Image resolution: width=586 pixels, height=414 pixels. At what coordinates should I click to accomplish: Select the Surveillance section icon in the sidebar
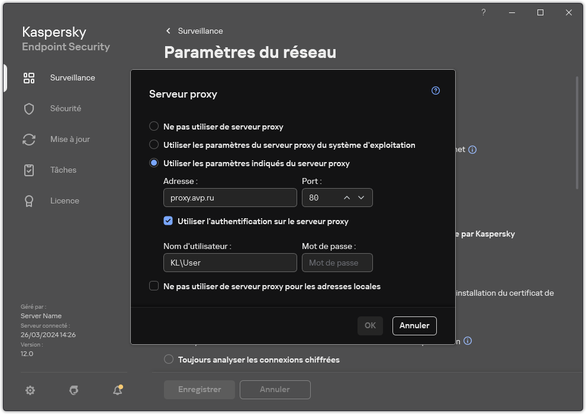pos(29,77)
